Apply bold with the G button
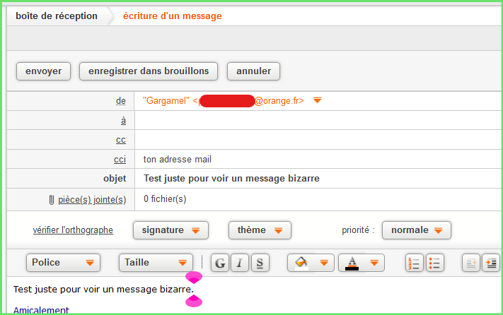Viewport: 503px width, 315px height. (220, 263)
